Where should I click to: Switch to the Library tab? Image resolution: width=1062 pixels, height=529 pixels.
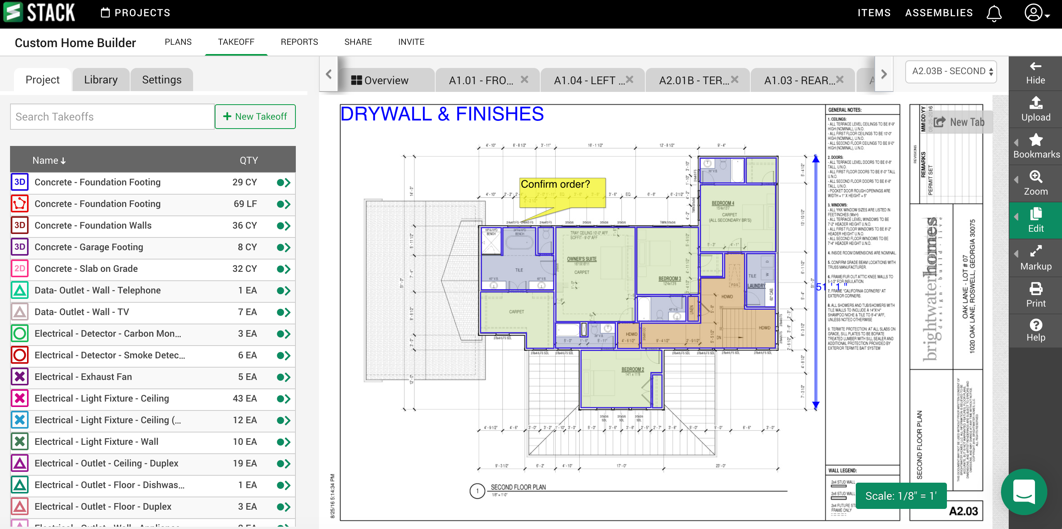(100, 80)
